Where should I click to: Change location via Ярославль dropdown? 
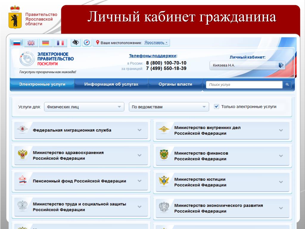(156, 43)
